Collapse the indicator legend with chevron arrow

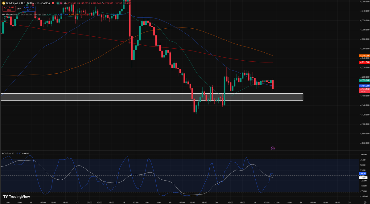pos(5,19)
